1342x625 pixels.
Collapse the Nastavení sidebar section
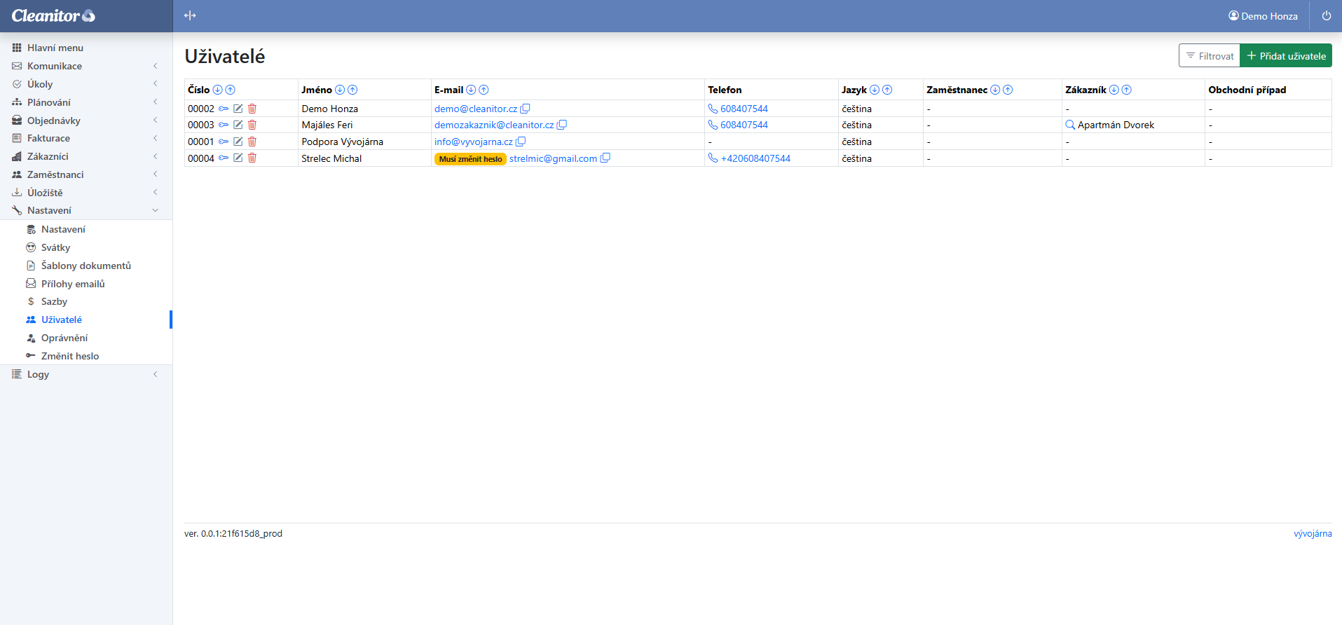49,210
